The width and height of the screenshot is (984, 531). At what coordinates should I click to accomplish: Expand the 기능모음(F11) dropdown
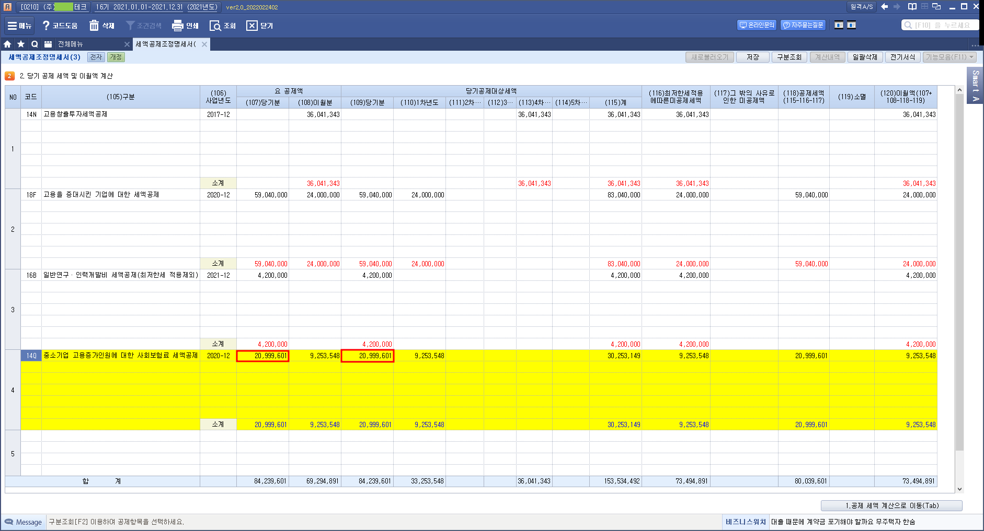point(949,57)
